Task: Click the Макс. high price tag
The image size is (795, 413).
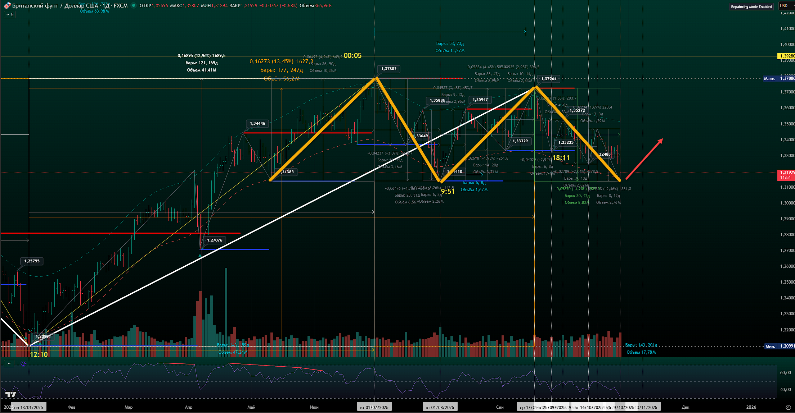Action: (769, 78)
